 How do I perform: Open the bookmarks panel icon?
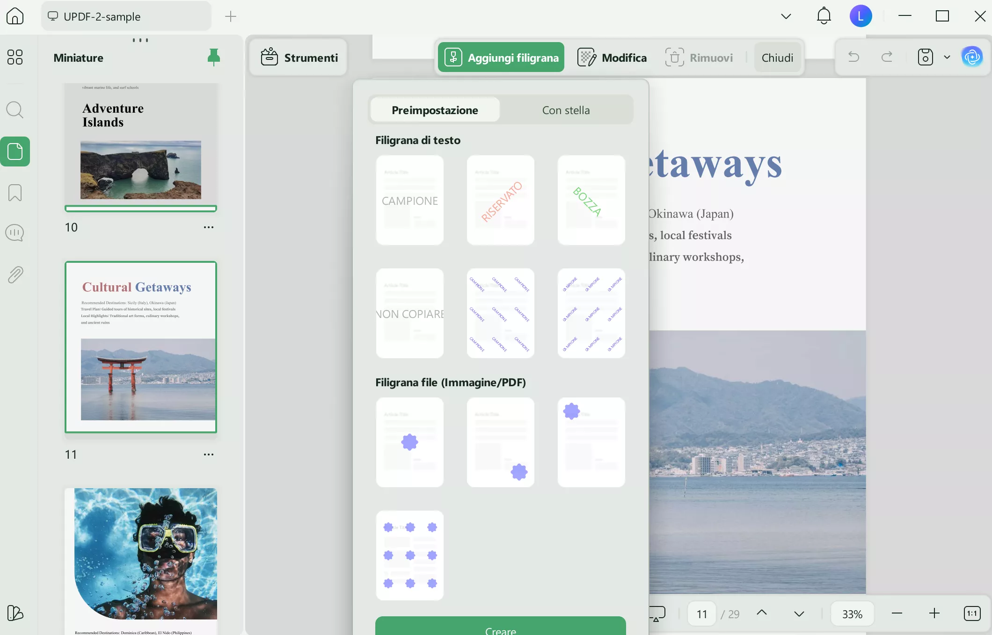(x=15, y=193)
